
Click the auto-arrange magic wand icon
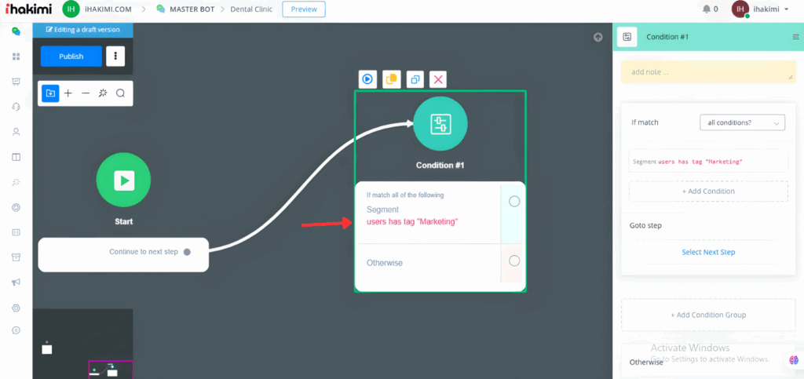click(103, 93)
